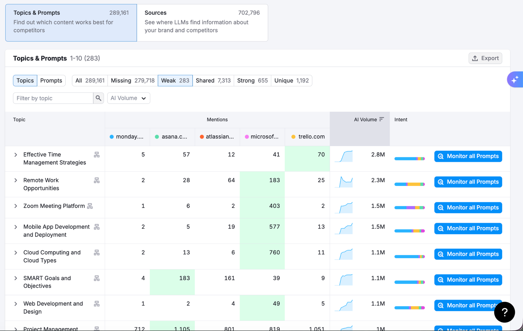Select the Strong 655 filter
The height and width of the screenshot is (331, 523).
[252, 80]
